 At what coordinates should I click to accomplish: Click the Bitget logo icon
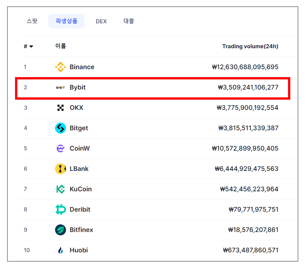(x=60, y=128)
